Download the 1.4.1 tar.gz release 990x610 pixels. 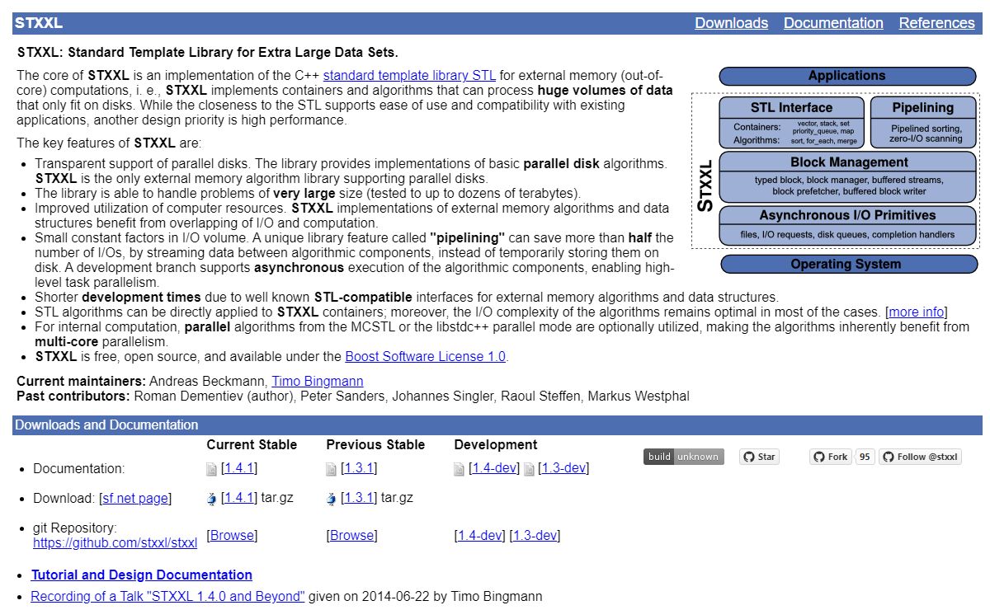239,498
